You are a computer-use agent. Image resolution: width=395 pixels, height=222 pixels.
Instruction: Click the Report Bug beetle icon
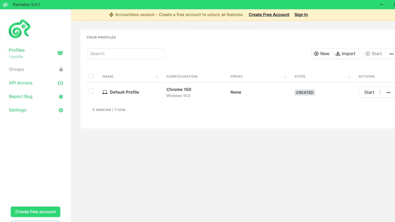(x=61, y=97)
